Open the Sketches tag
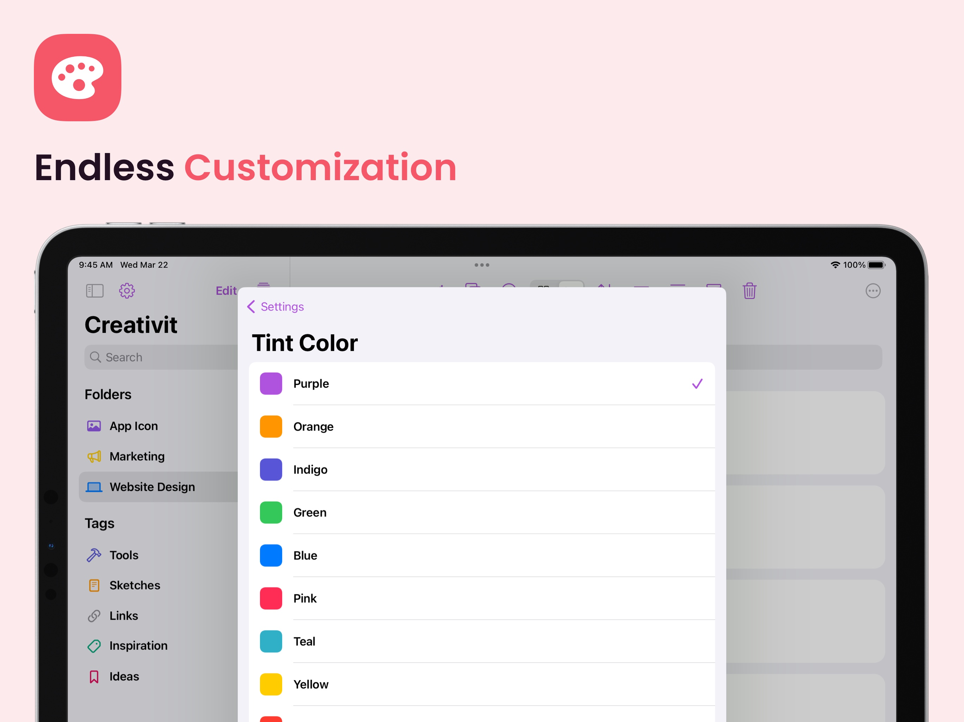The height and width of the screenshot is (722, 964). pyautogui.click(x=135, y=585)
